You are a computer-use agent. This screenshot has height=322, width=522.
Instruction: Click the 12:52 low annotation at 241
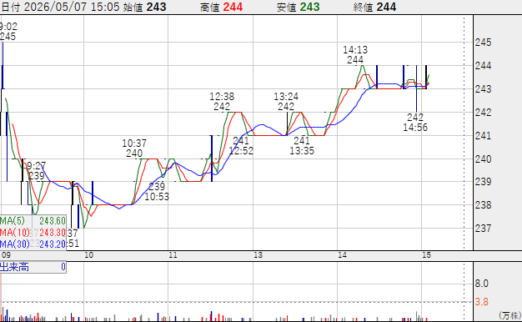coord(241,145)
